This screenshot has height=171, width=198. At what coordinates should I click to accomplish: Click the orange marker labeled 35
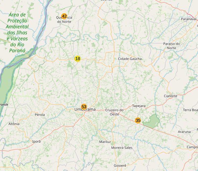click(x=138, y=120)
